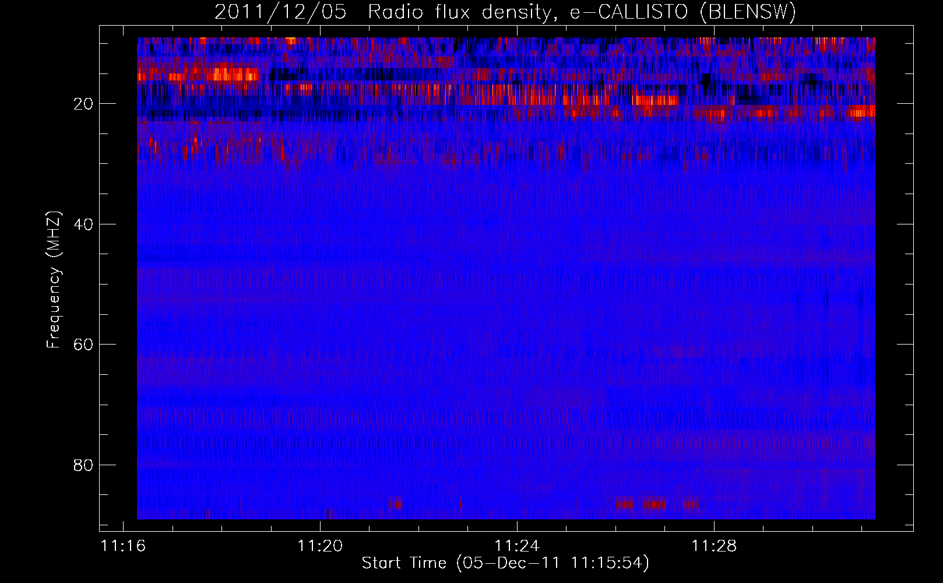The width and height of the screenshot is (943, 583).
Task: Click the time tick label '11:20'
Action: click(320, 546)
